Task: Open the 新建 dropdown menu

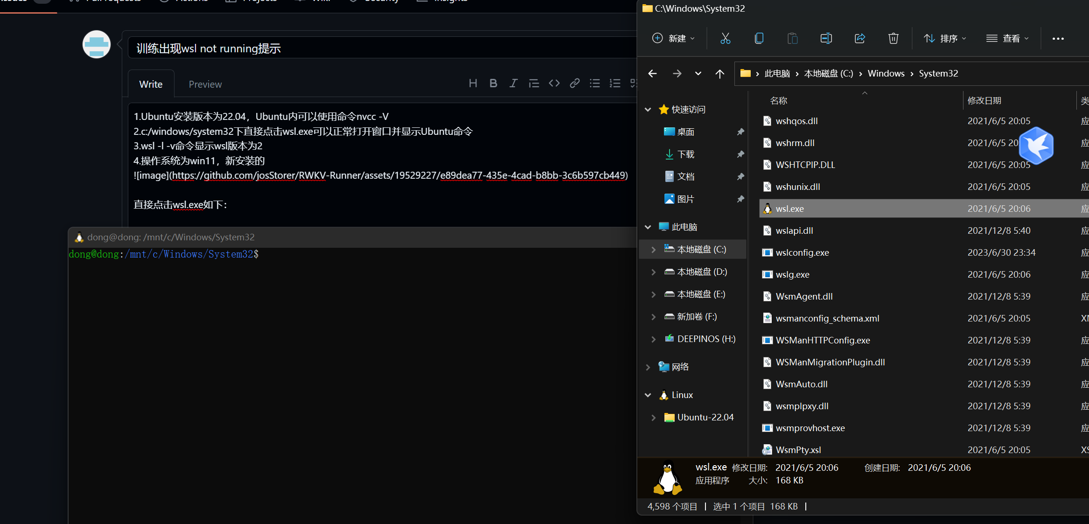Action: coord(673,38)
